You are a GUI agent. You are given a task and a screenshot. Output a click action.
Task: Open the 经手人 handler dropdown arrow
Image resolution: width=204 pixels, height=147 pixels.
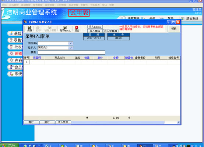pyautogui.click(x=70, y=48)
